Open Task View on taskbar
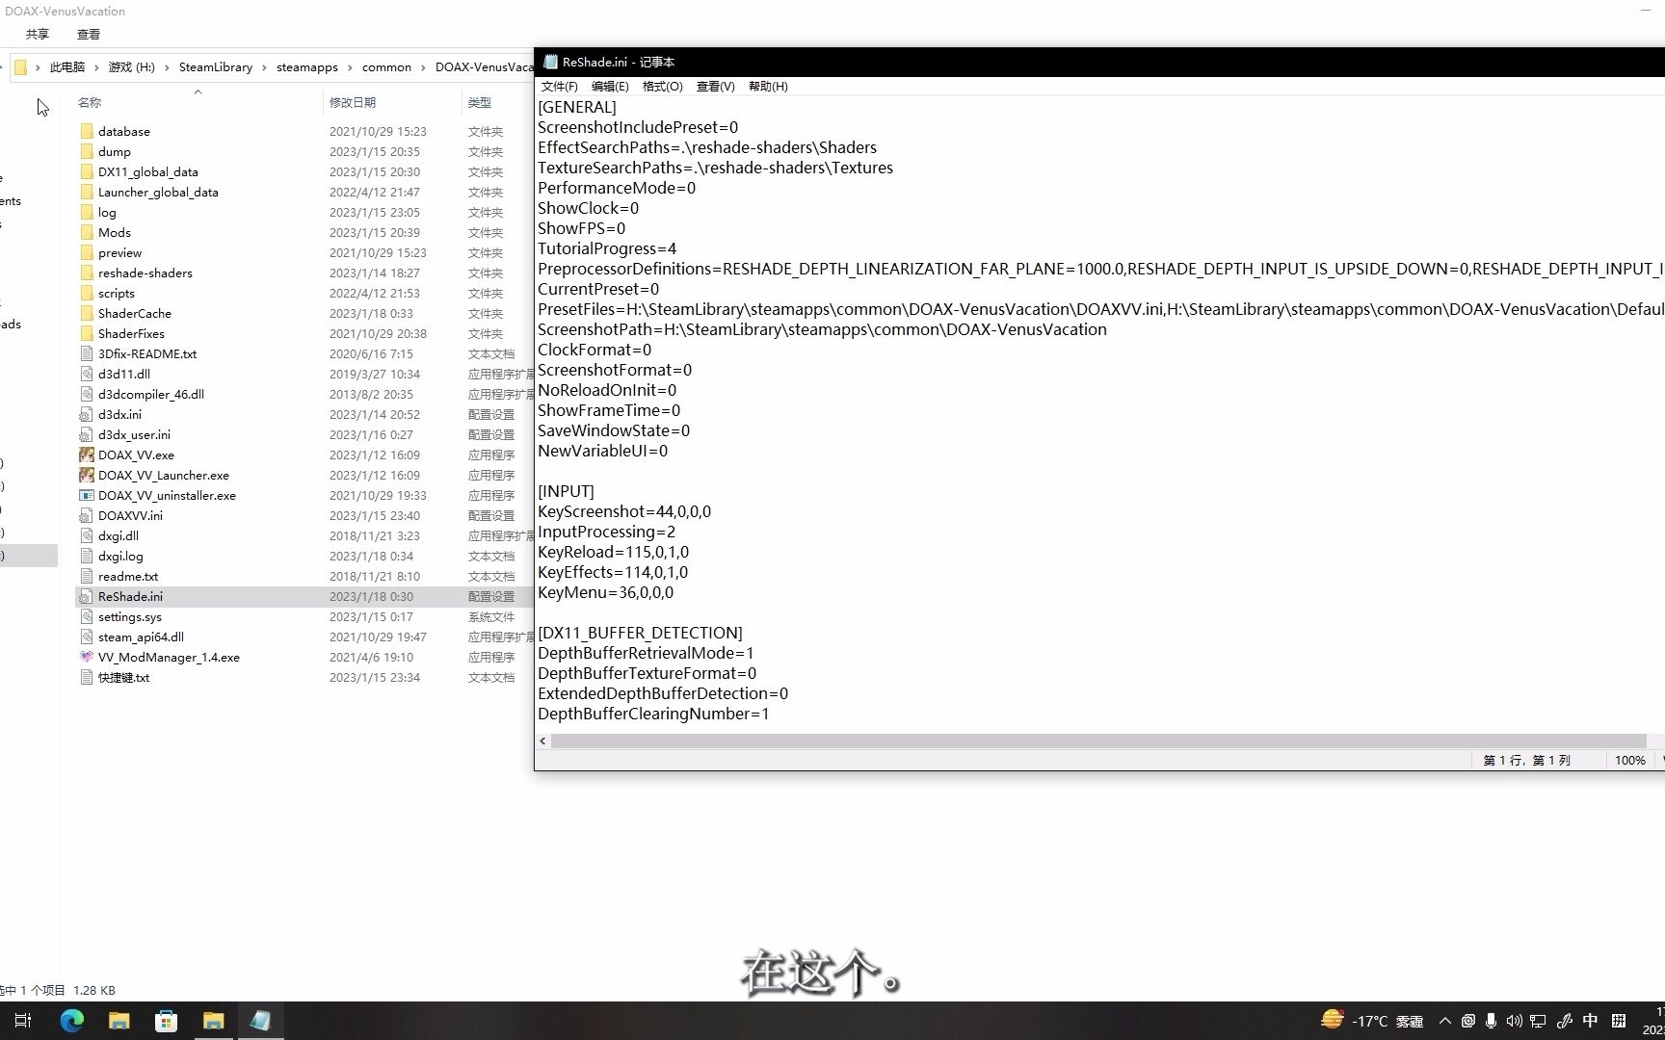Image resolution: width=1665 pixels, height=1040 pixels. point(24,1021)
